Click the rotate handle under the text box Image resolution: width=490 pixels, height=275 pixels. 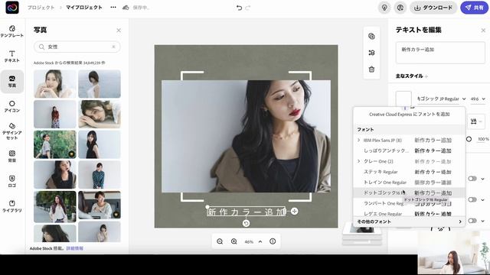click(x=247, y=223)
